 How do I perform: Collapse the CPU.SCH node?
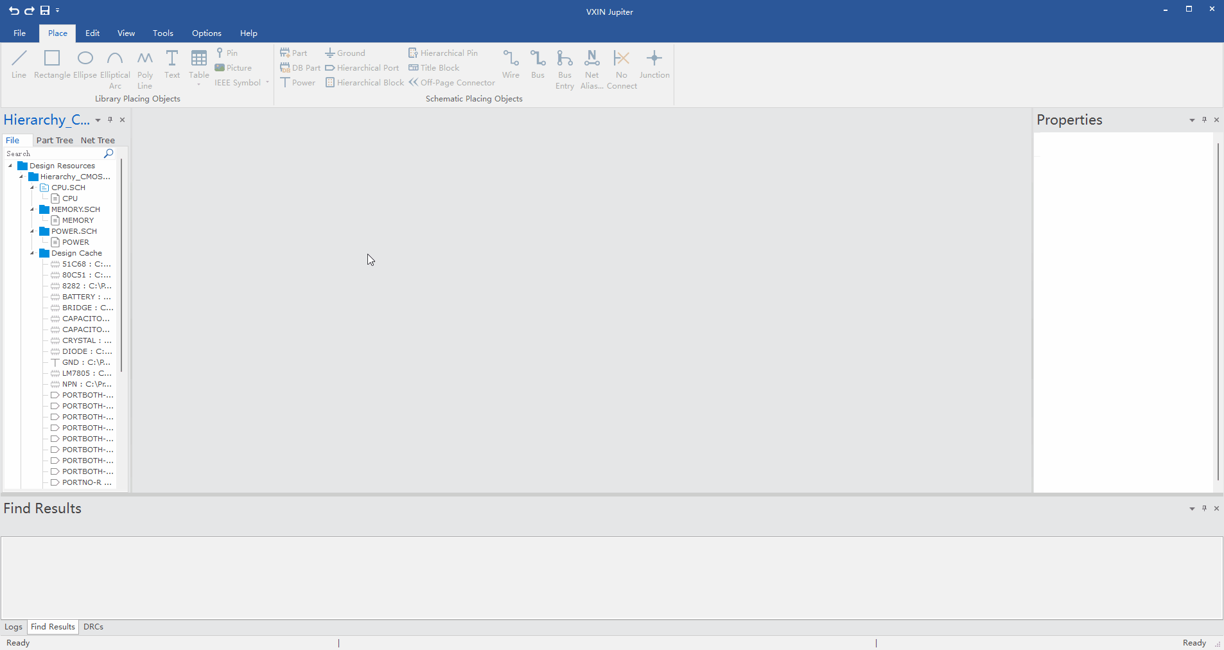click(x=32, y=188)
